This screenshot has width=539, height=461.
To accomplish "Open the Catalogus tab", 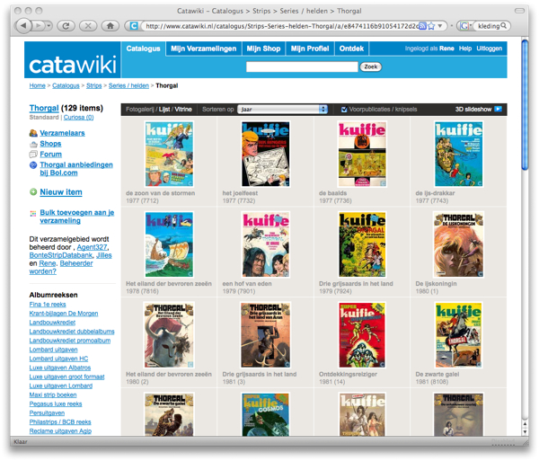I will pyautogui.click(x=143, y=49).
